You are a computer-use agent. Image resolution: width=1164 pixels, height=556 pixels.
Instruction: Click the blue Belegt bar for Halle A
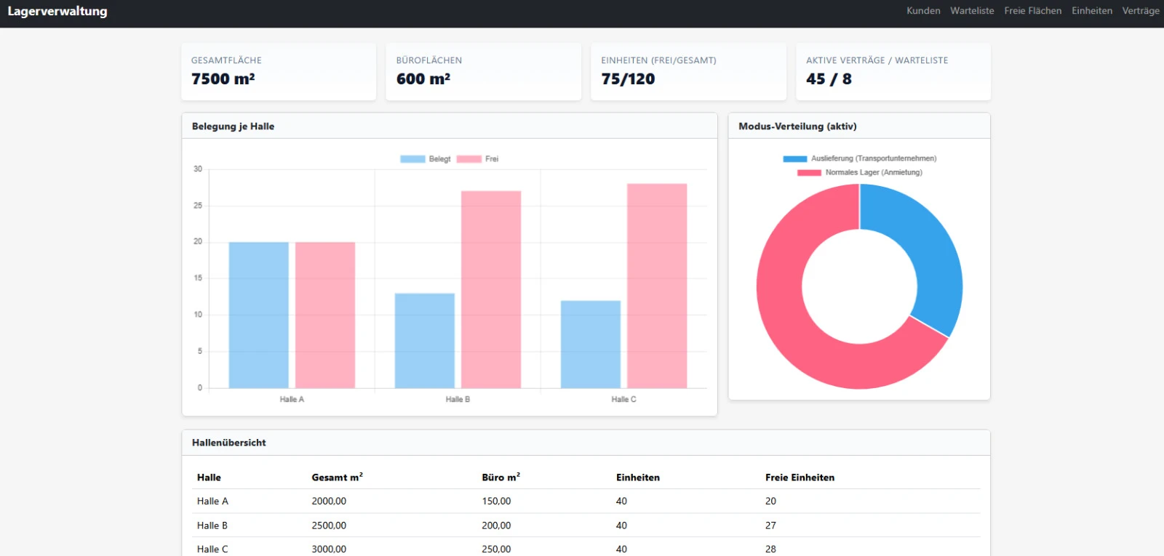tap(258, 315)
